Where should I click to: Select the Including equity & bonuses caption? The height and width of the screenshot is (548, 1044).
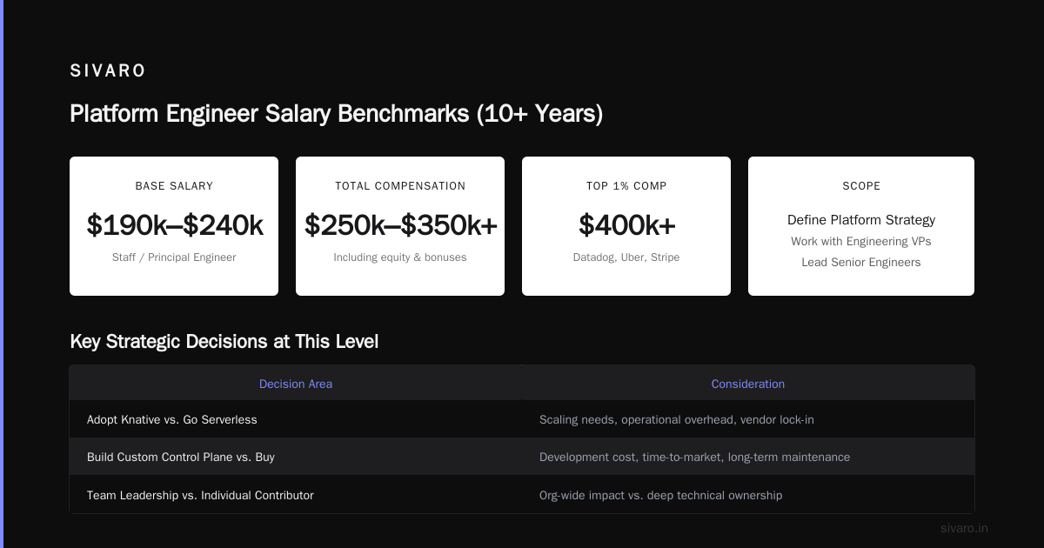(x=400, y=257)
